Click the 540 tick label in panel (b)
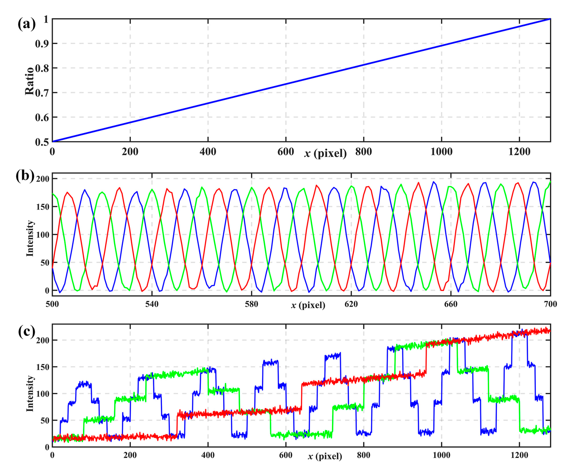The height and width of the screenshot is (469, 571). 152,304
